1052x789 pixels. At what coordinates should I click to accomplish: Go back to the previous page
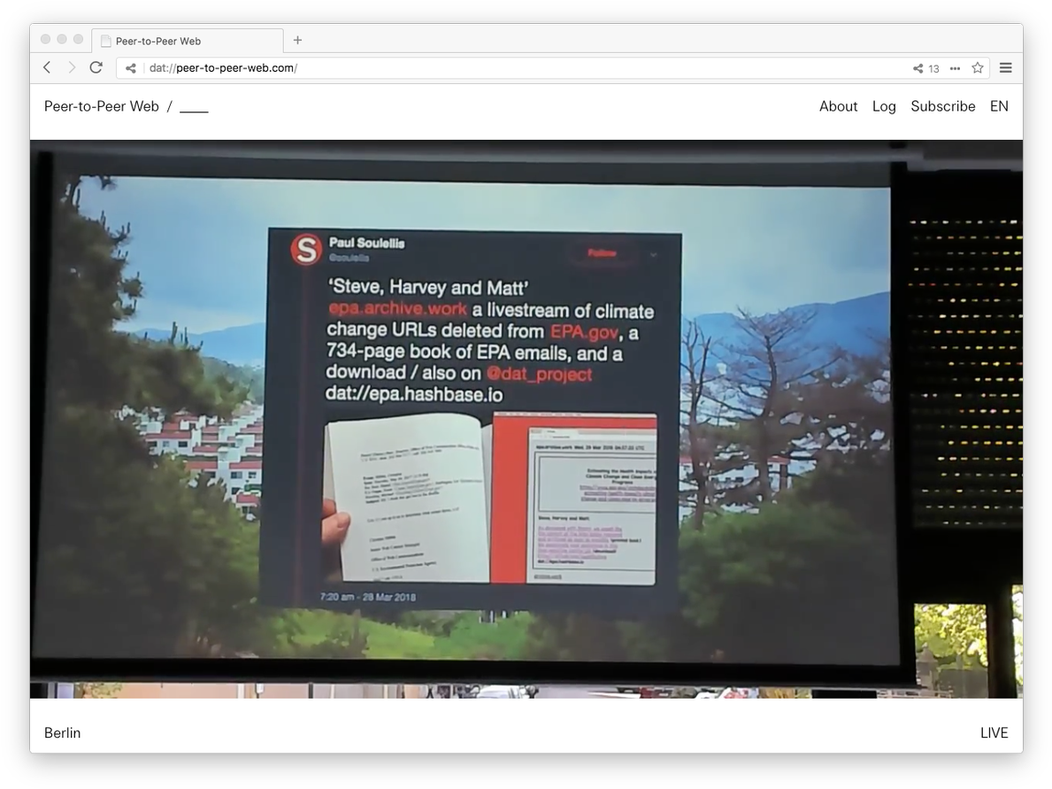[47, 68]
